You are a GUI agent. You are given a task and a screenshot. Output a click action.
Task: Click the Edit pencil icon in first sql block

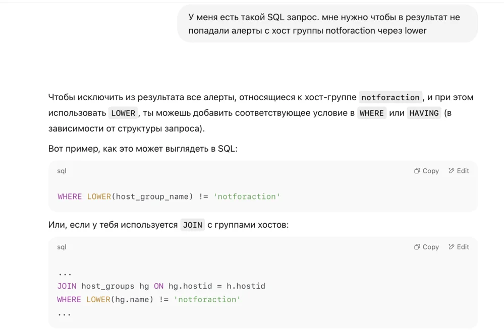click(x=452, y=171)
